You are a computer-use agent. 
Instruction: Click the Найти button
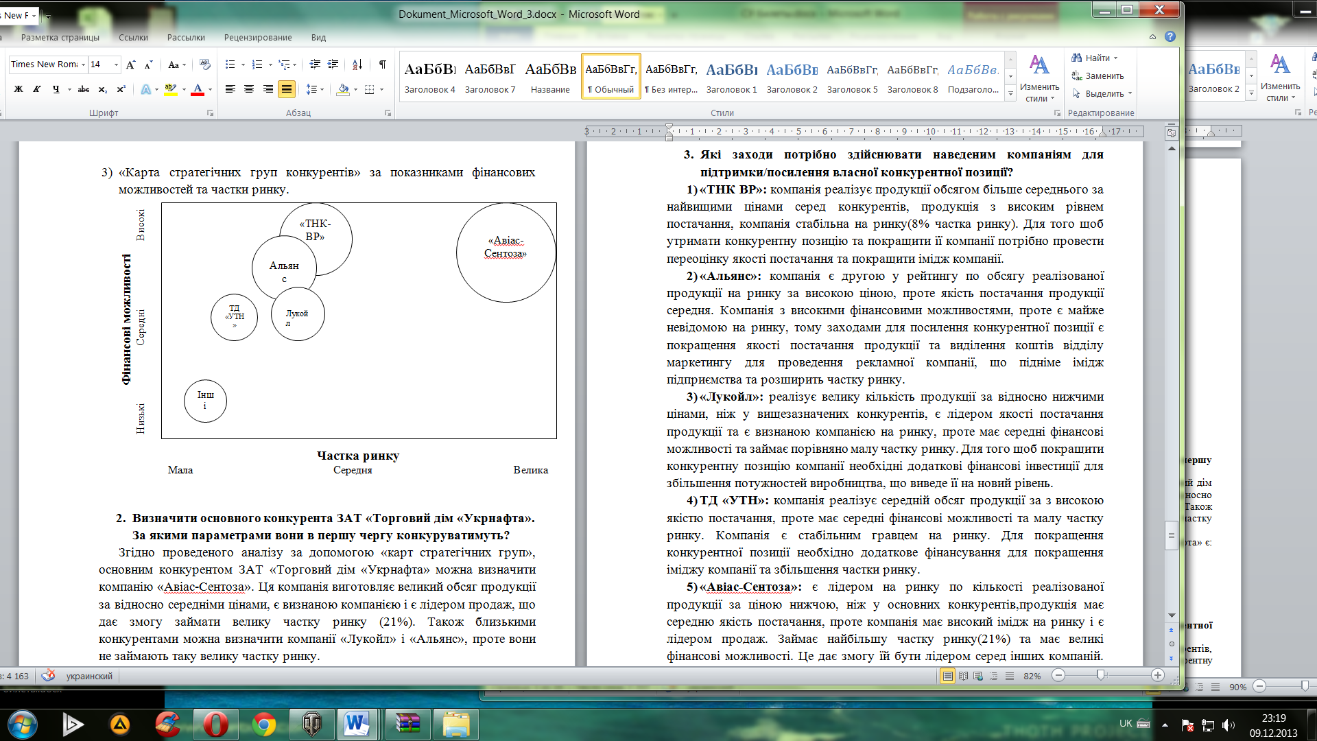pyautogui.click(x=1095, y=58)
